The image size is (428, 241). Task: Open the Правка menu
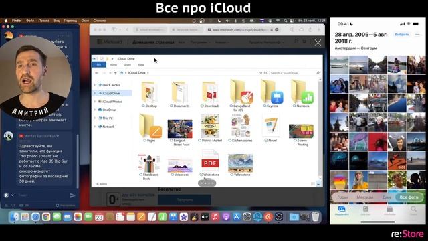point(43,21)
